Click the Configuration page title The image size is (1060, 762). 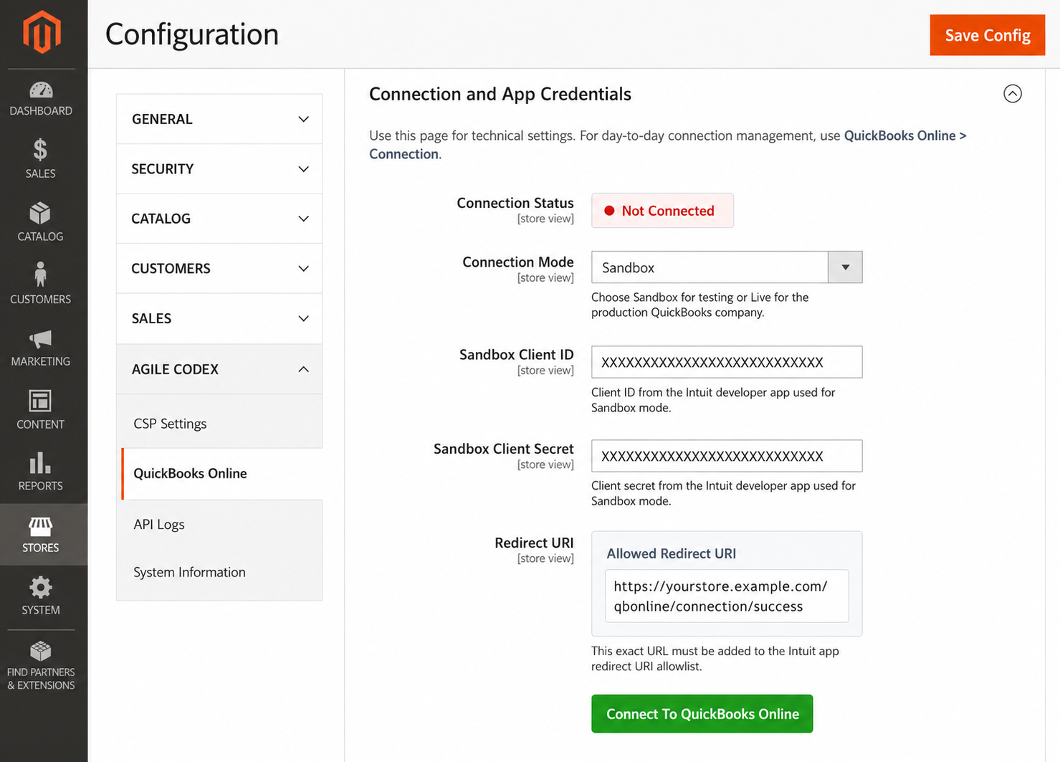(x=191, y=34)
